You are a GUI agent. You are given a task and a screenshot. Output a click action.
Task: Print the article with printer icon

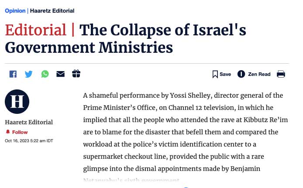[281, 74]
